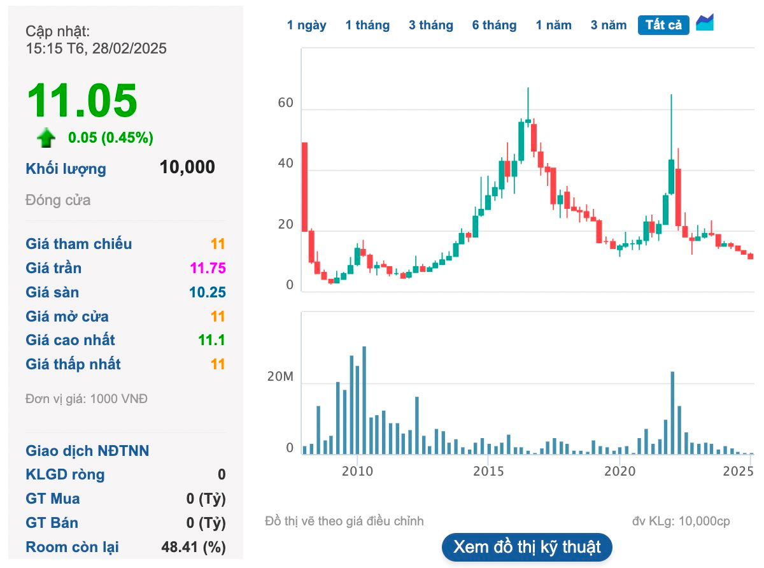Open the '1 năm' chart range
Viewport: 764px width, 568px height.
click(x=553, y=25)
